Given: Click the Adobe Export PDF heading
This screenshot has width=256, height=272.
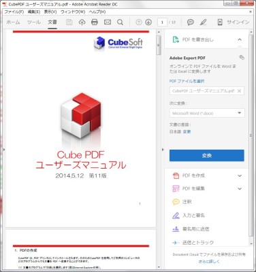Looking at the screenshot, I should click(x=187, y=58).
